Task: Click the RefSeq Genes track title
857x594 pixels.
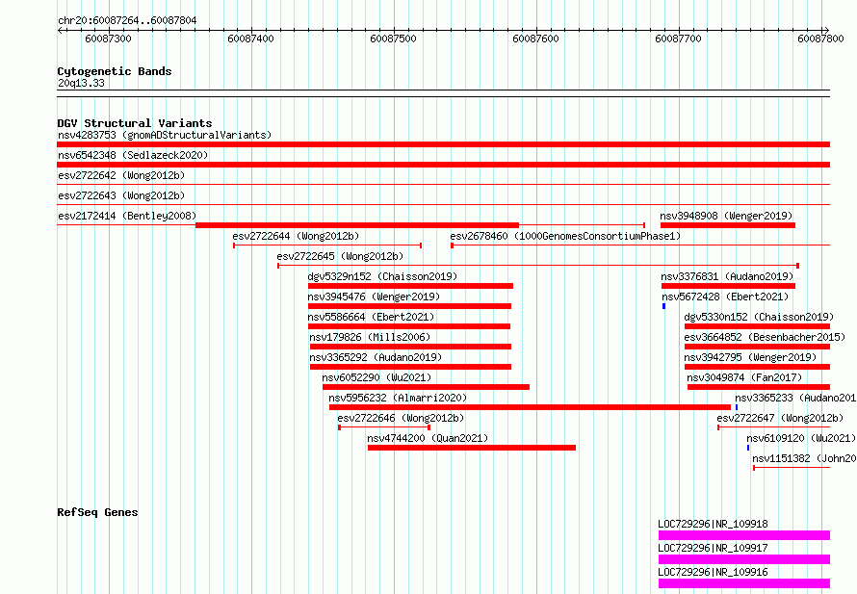Action: (x=97, y=512)
